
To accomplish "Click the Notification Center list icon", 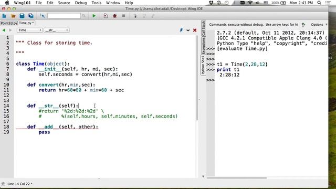I will 328,3.
